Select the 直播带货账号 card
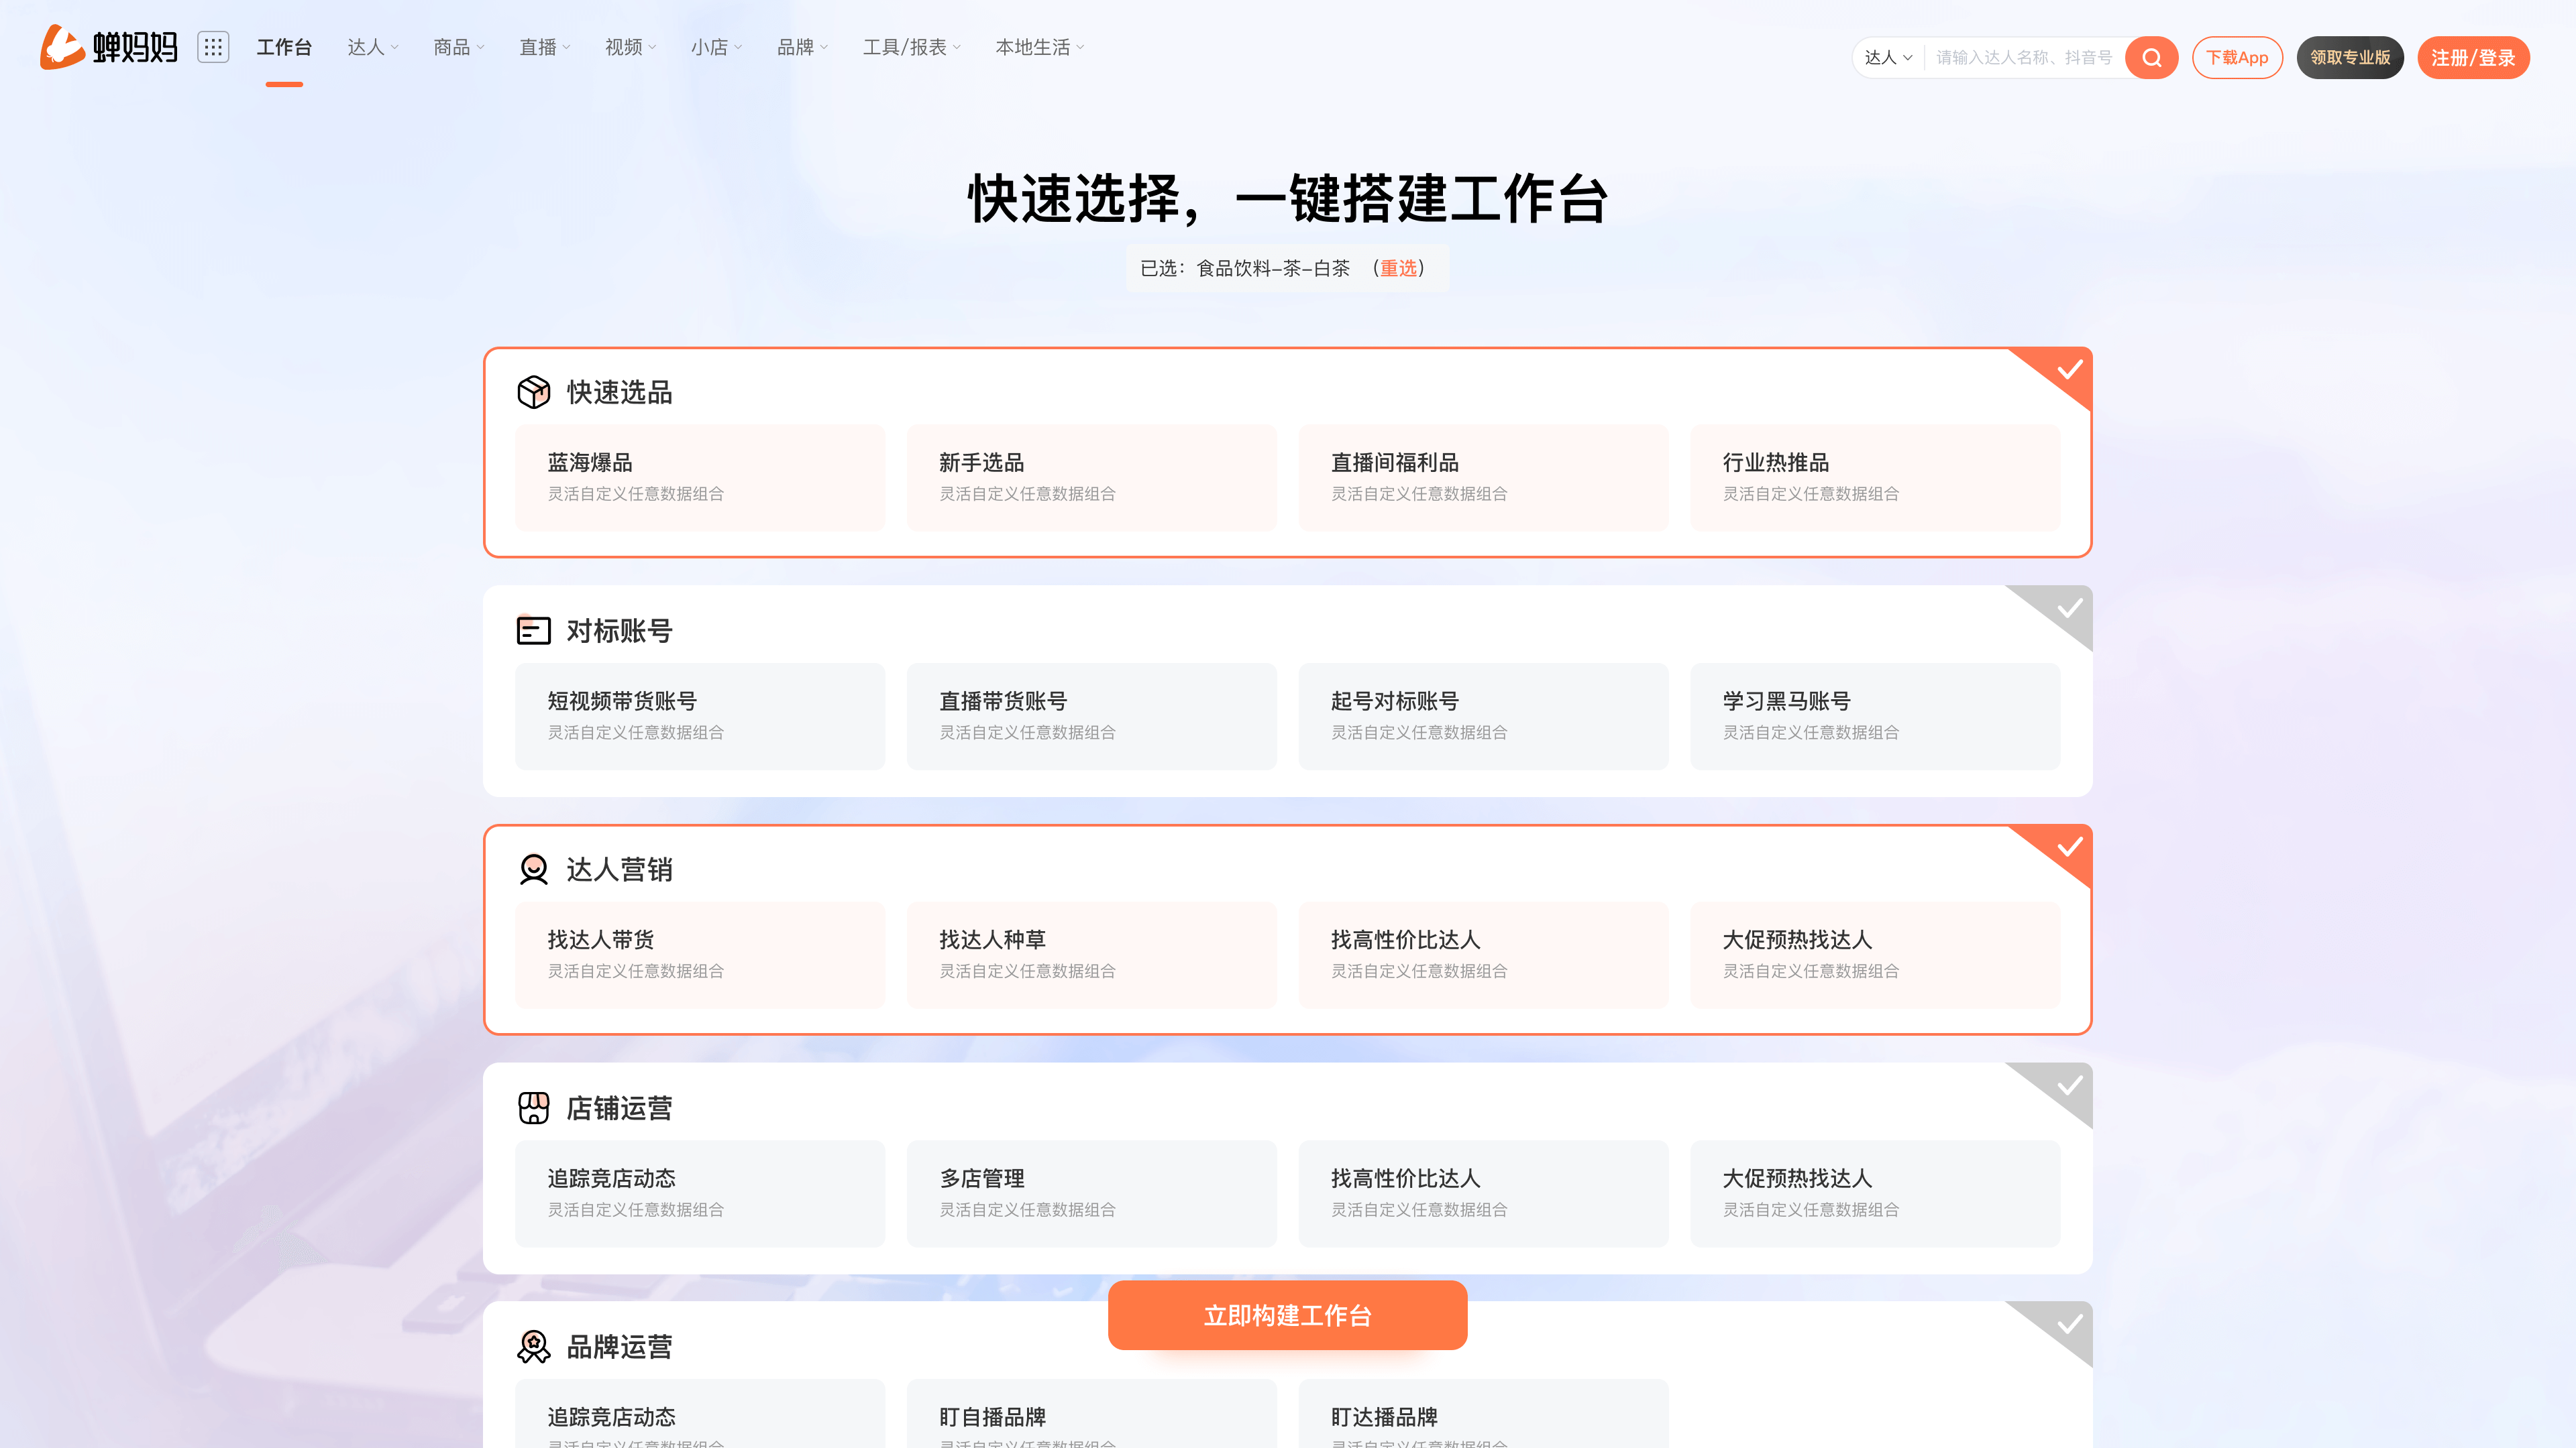The width and height of the screenshot is (2576, 1448). (x=1092, y=717)
